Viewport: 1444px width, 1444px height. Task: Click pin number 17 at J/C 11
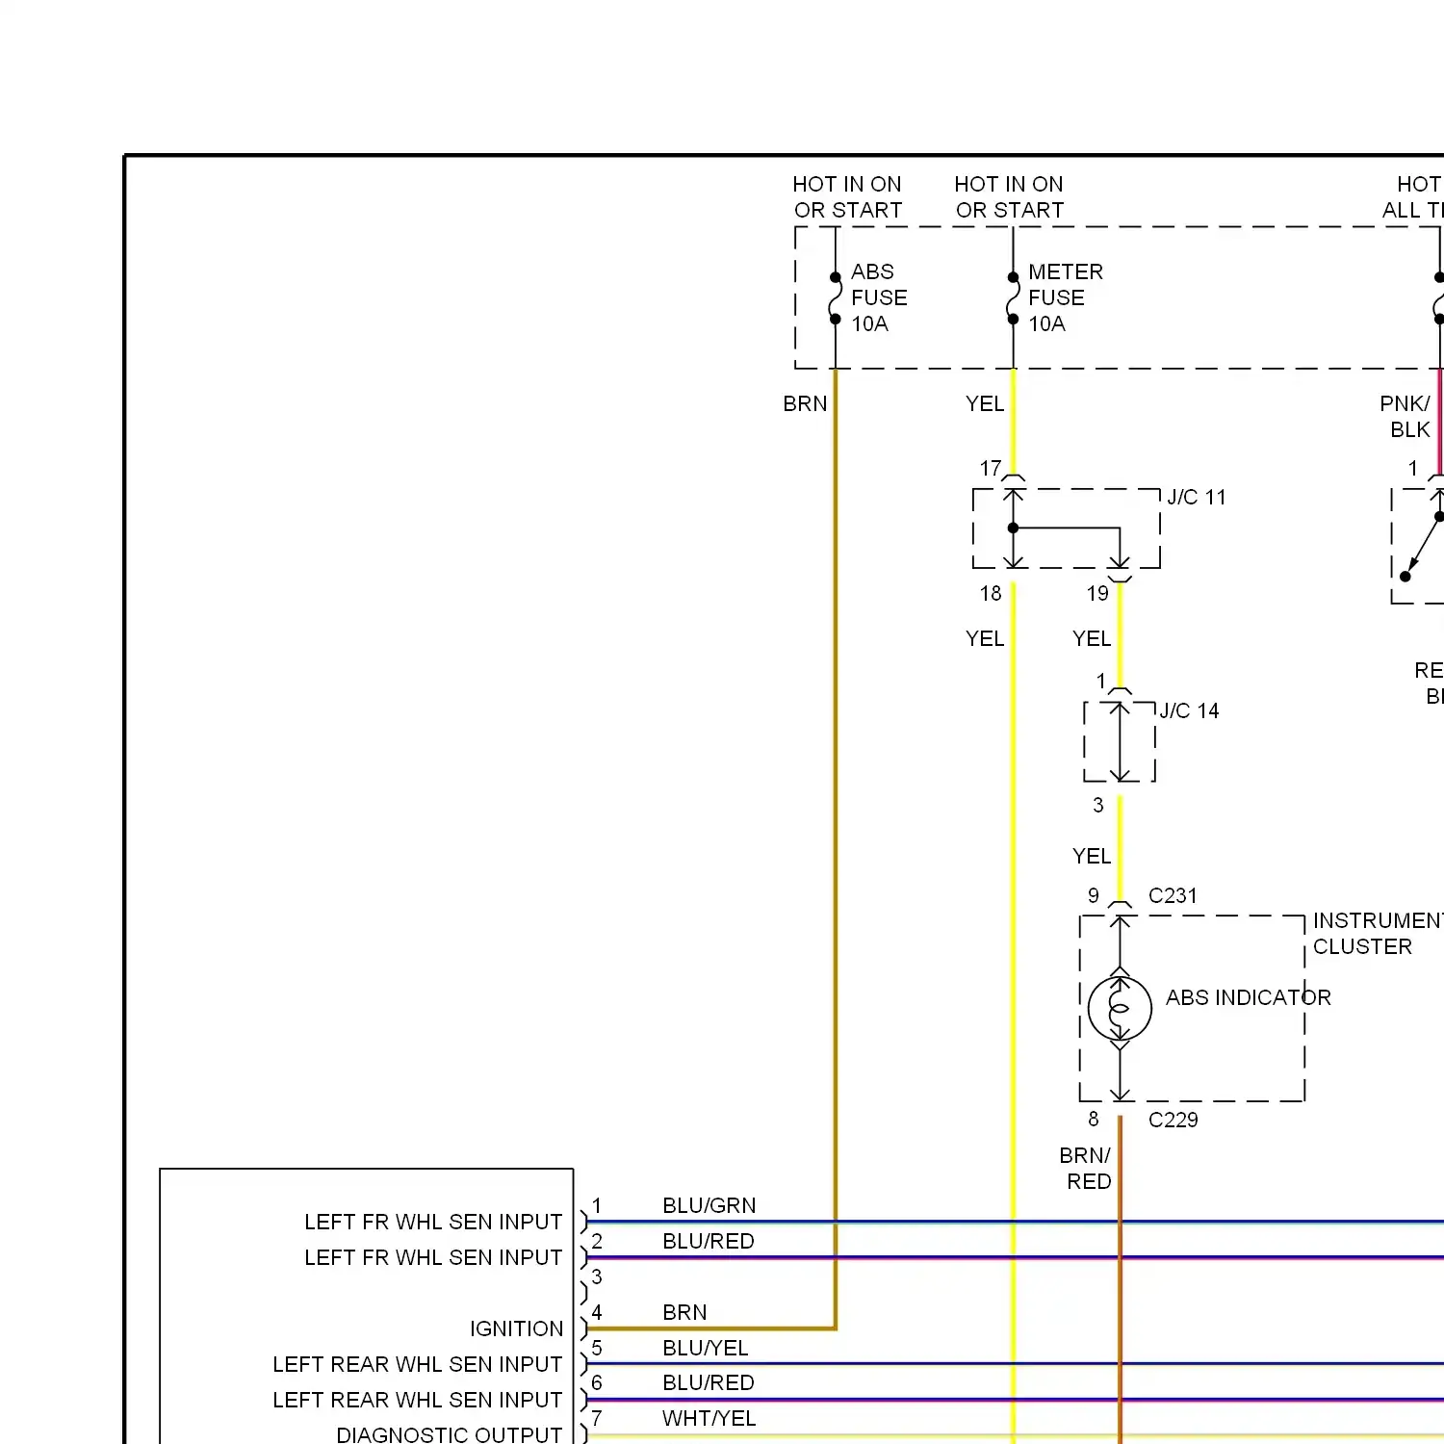(x=991, y=469)
